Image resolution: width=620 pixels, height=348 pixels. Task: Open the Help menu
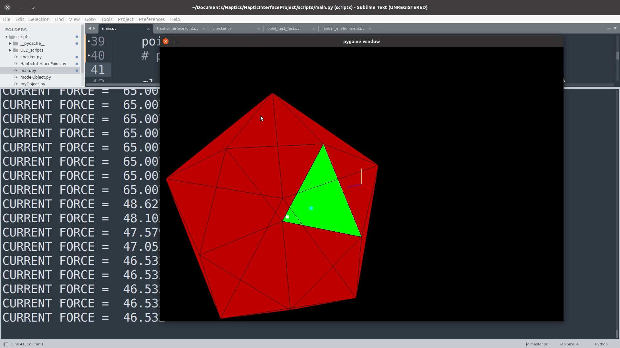pos(175,19)
